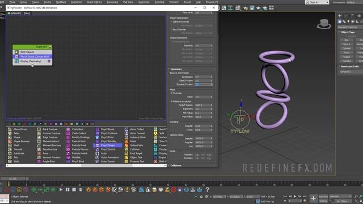
Task: Click the red sphere icon in bottom toolbar
Action: (174, 190)
